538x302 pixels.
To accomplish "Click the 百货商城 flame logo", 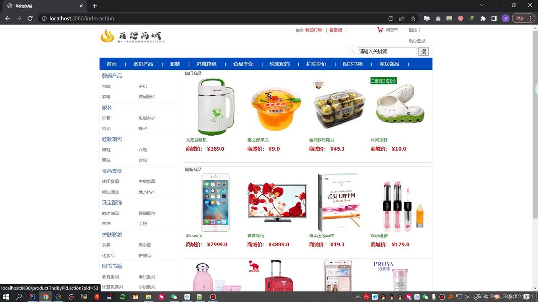I will tap(132, 36).
